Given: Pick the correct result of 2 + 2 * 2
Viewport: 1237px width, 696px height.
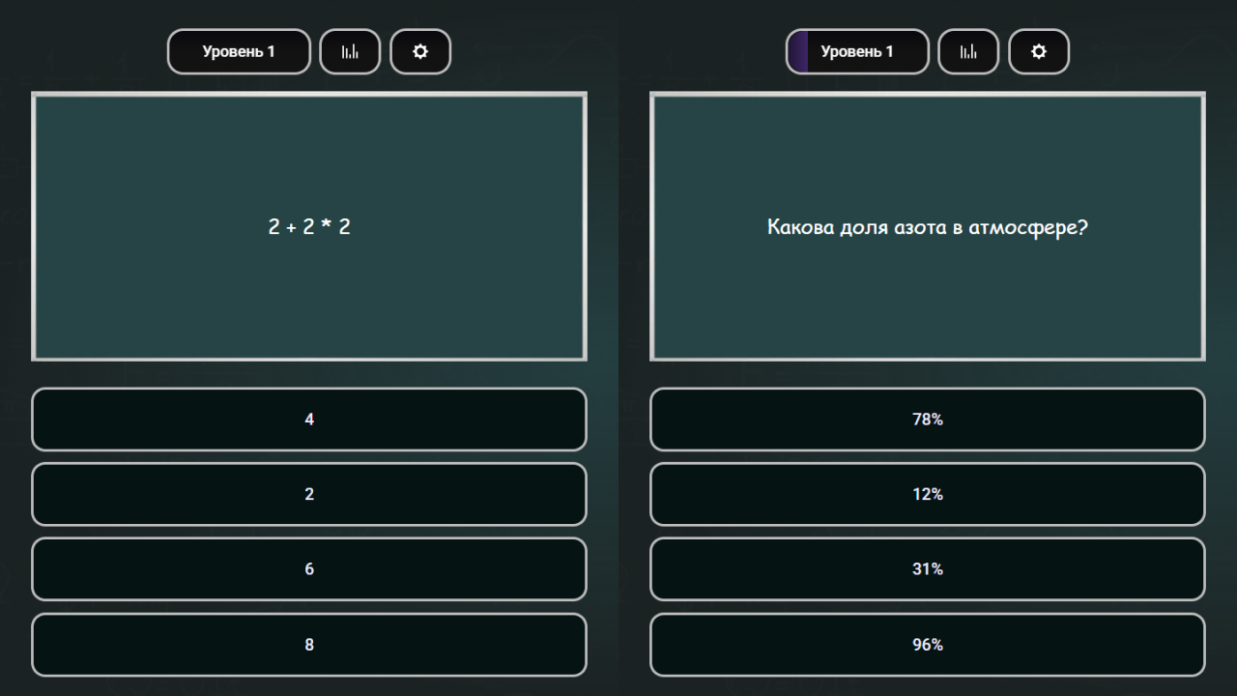Looking at the screenshot, I should coord(309,569).
